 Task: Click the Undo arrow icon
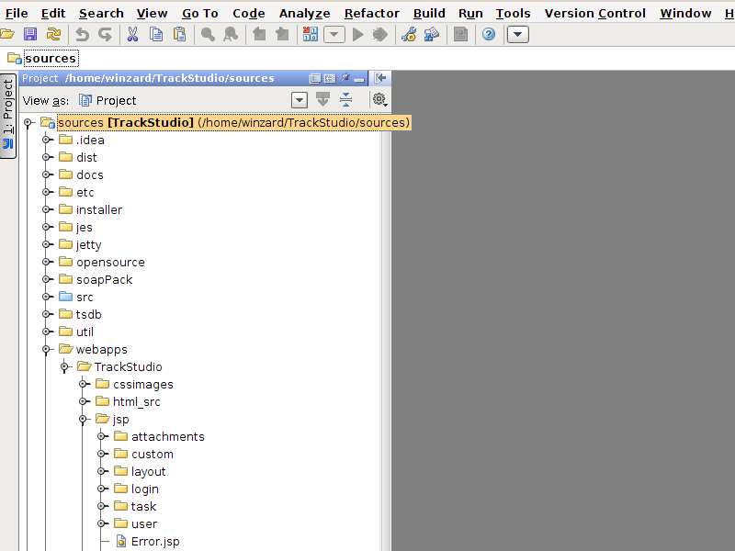click(x=82, y=34)
